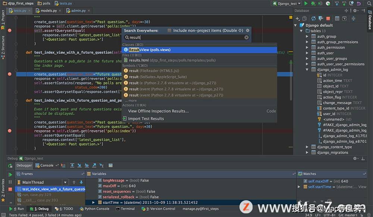
Task: Close the tests.py editor tab
Action: click(x=29, y=10)
